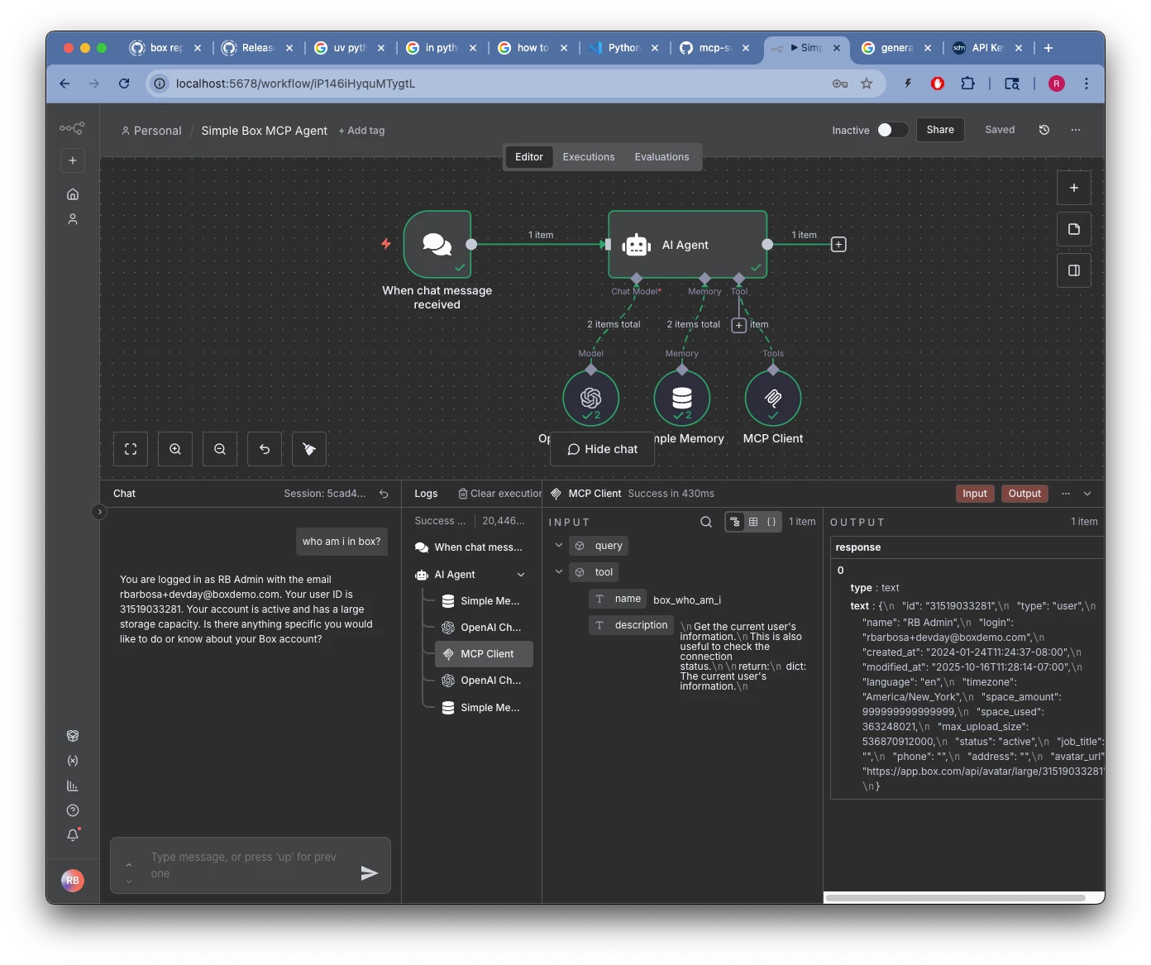Select the When chat message received node
Screen dimensions: 1151x965
pos(437,244)
